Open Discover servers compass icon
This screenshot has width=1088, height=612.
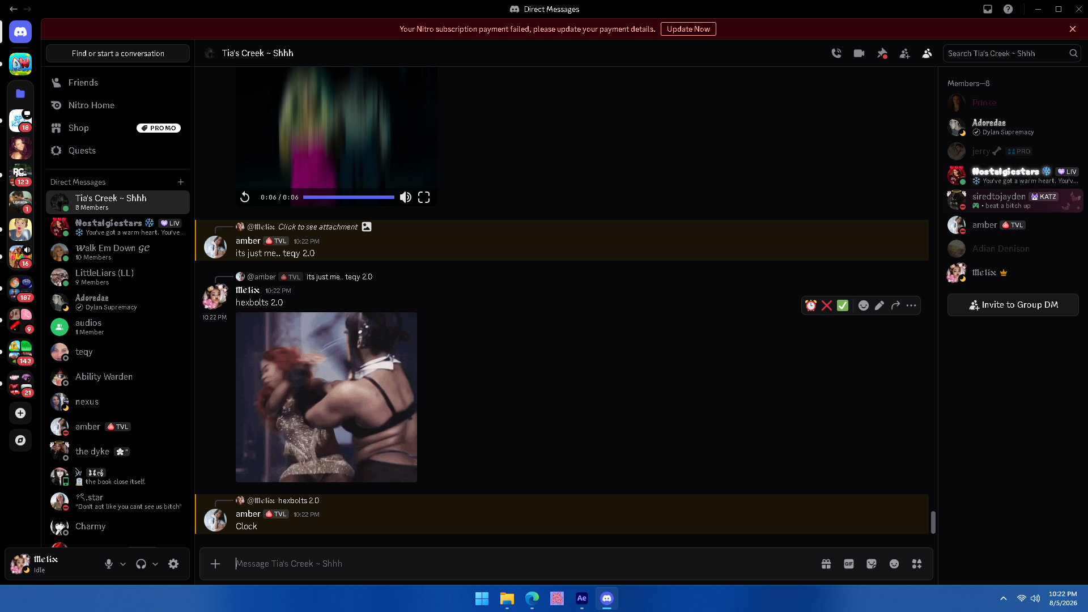[20, 440]
